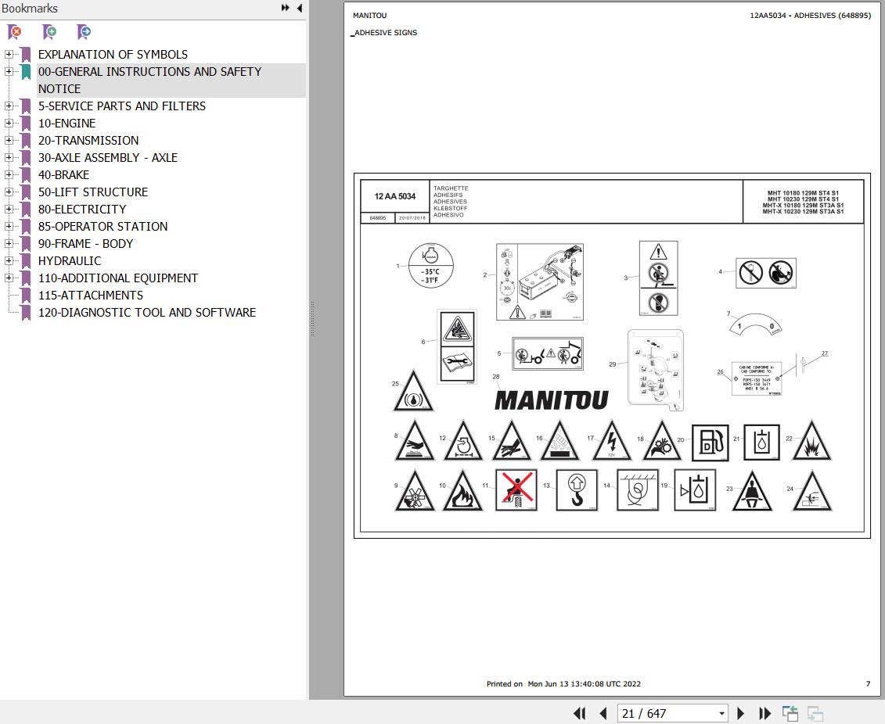Expand the 90-FRAME - BODY node
Screen dimensions: 885x724
coord(9,244)
